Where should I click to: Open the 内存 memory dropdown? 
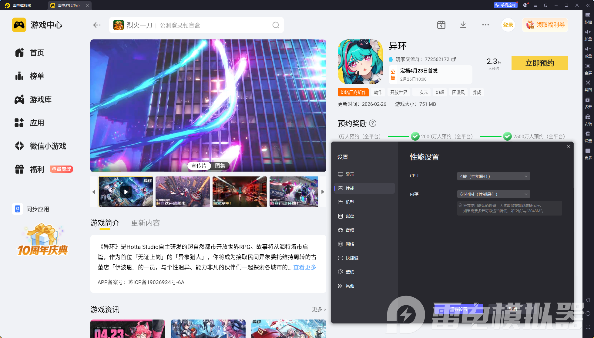(x=493, y=194)
